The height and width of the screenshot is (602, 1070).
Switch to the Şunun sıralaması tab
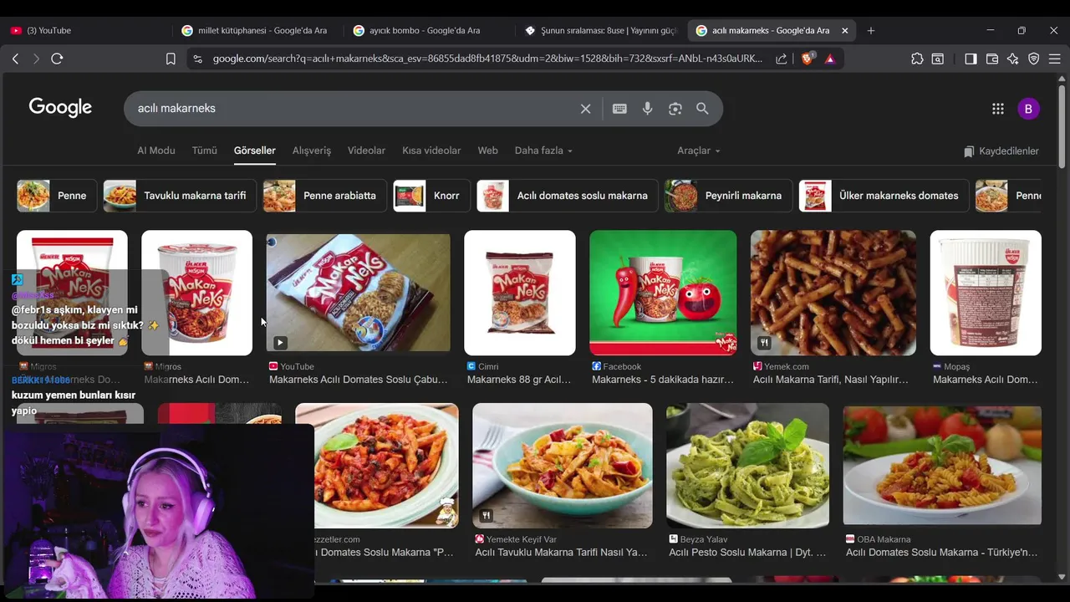599,30
